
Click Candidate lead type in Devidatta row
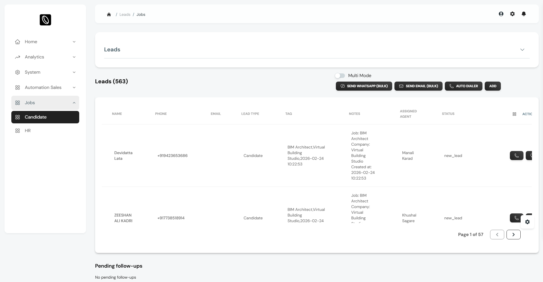[253, 156]
